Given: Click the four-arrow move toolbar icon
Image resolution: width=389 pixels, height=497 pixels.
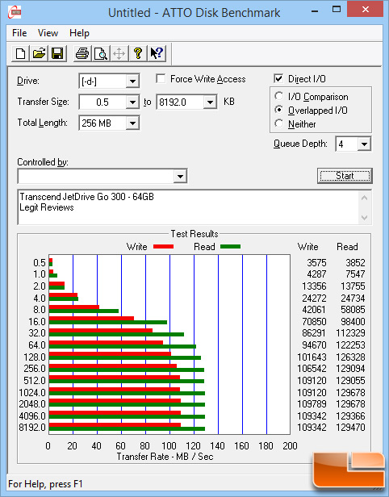Looking at the screenshot, I should pos(119,53).
